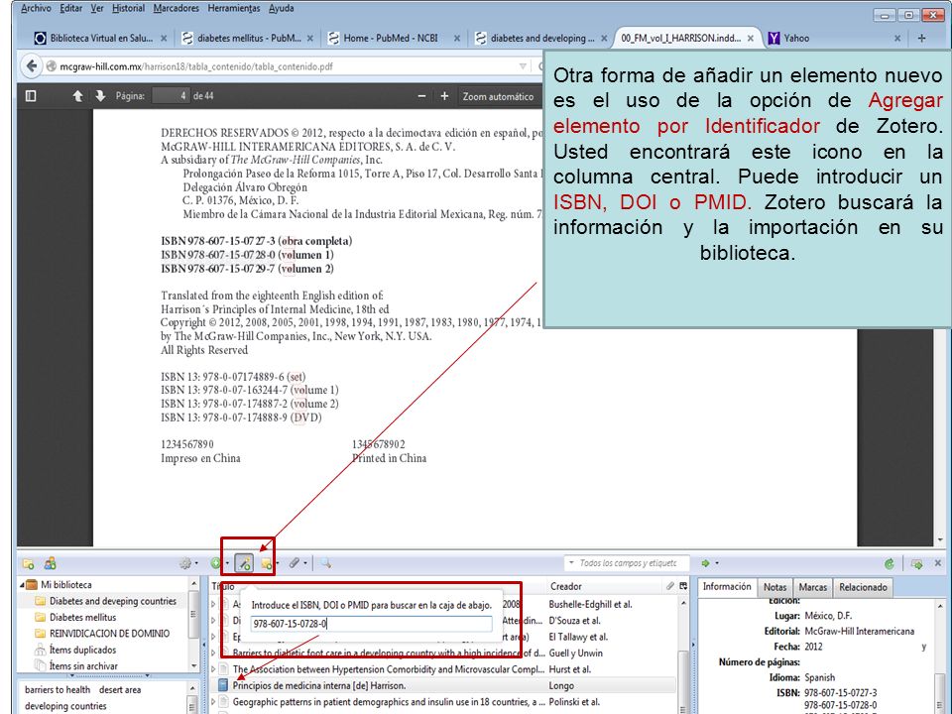The height and width of the screenshot is (714, 952).
Task: Click the Add Attachment paperclip icon
Action: (297, 564)
